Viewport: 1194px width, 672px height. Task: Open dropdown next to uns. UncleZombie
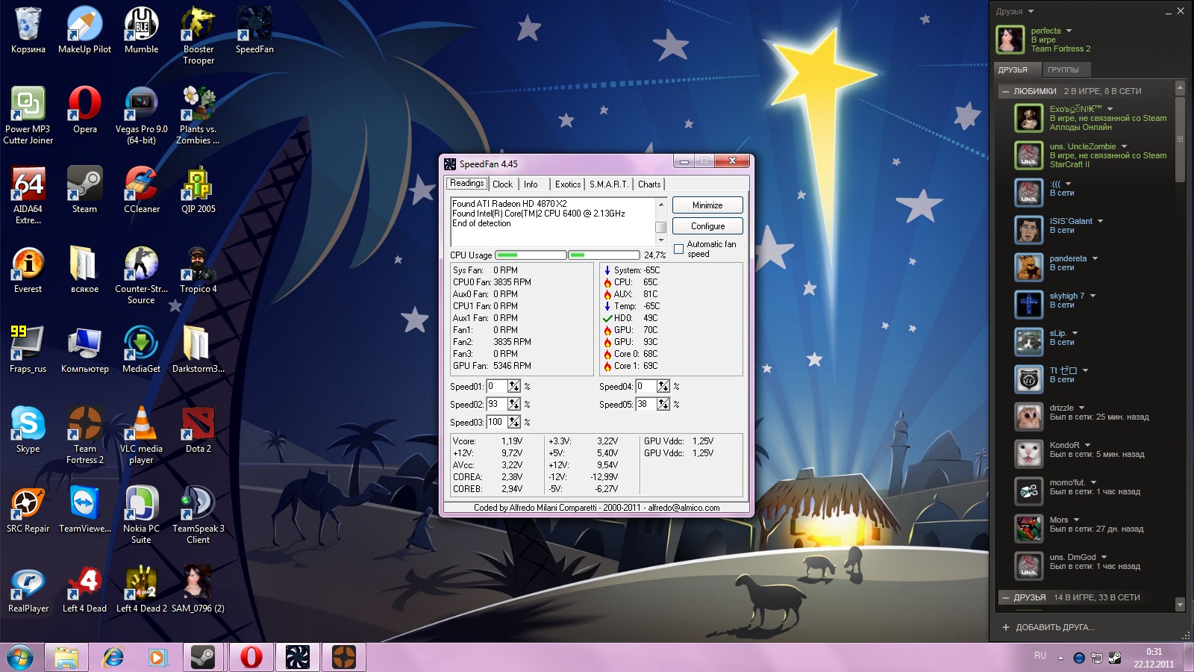coord(1124,146)
